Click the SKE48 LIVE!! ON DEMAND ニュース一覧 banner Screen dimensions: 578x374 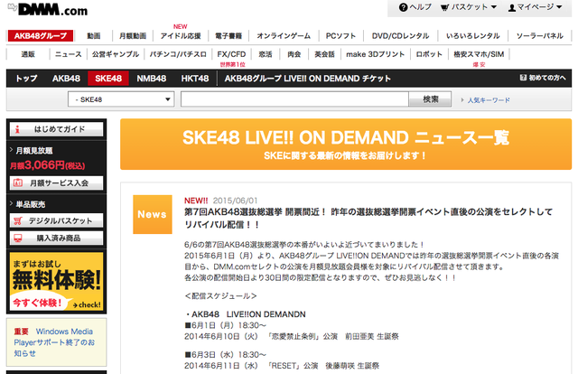click(x=346, y=145)
